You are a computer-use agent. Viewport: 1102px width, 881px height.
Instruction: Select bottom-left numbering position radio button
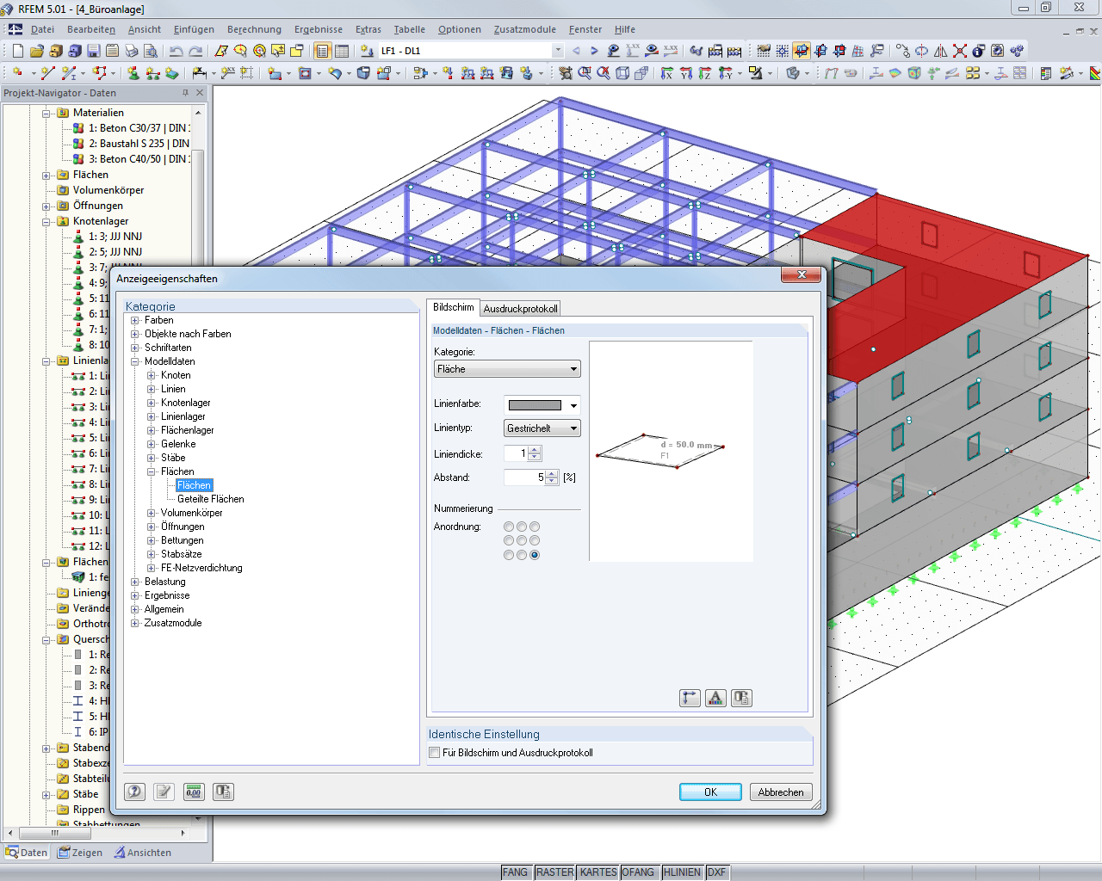click(509, 555)
